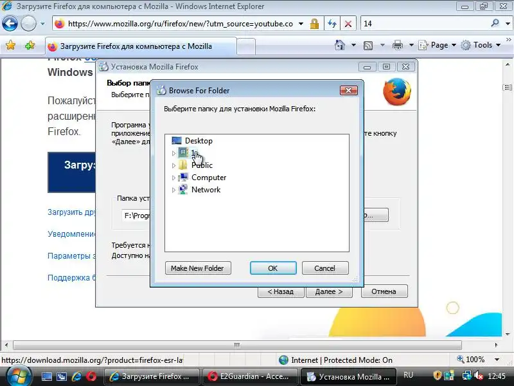Open the search provider dropdown arrow
The width and height of the screenshot is (514, 386).
508,24
